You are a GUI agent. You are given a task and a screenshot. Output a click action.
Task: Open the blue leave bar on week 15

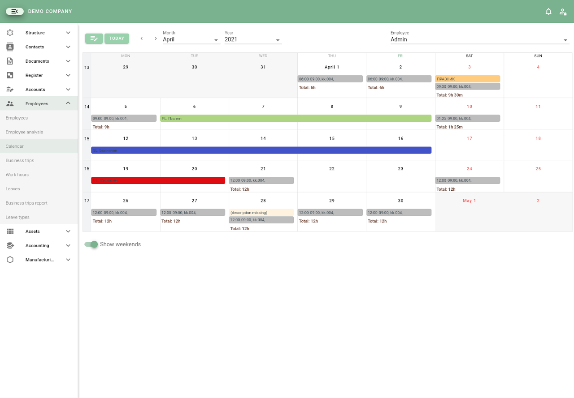pos(261,150)
